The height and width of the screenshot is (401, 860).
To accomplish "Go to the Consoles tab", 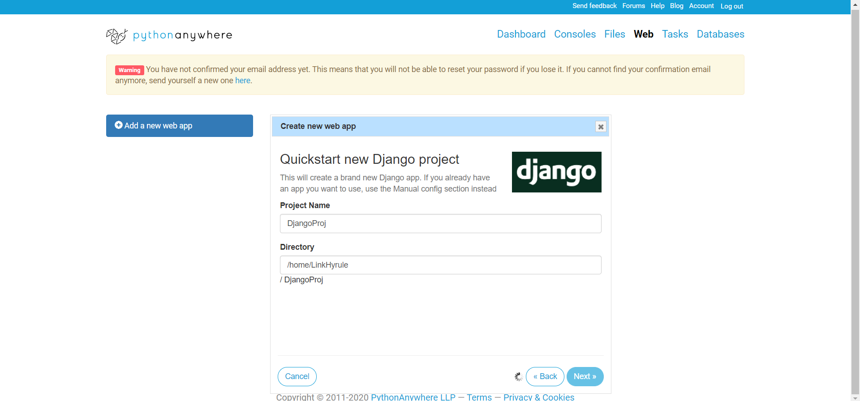I will click(x=575, y=34).
